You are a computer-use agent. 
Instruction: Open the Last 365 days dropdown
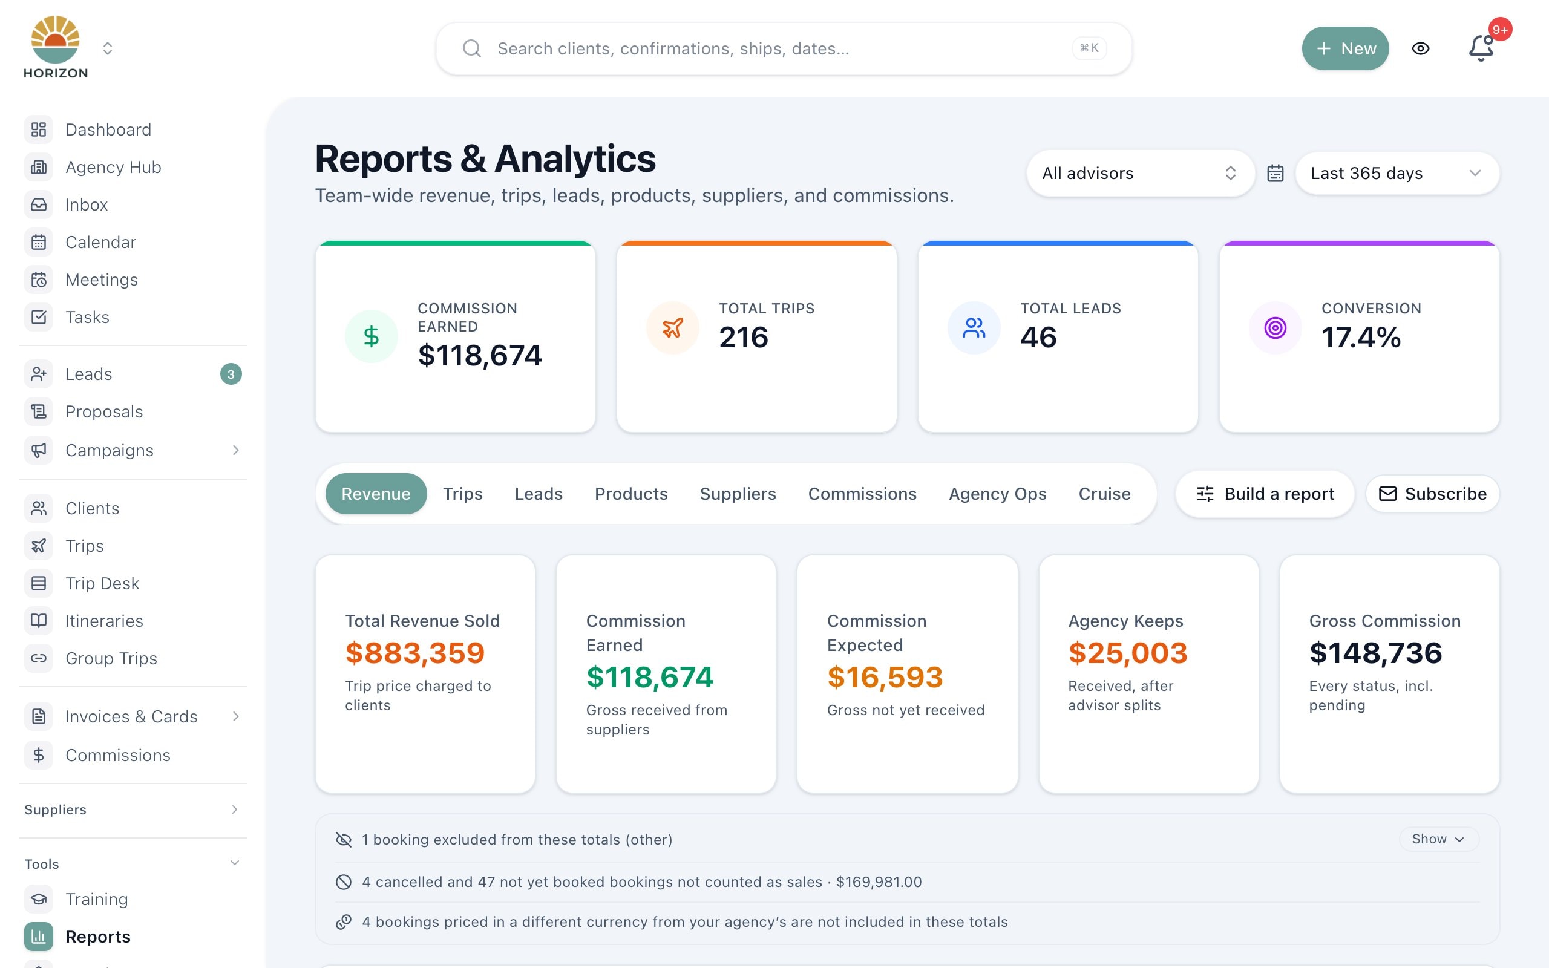pos(1397,174)
